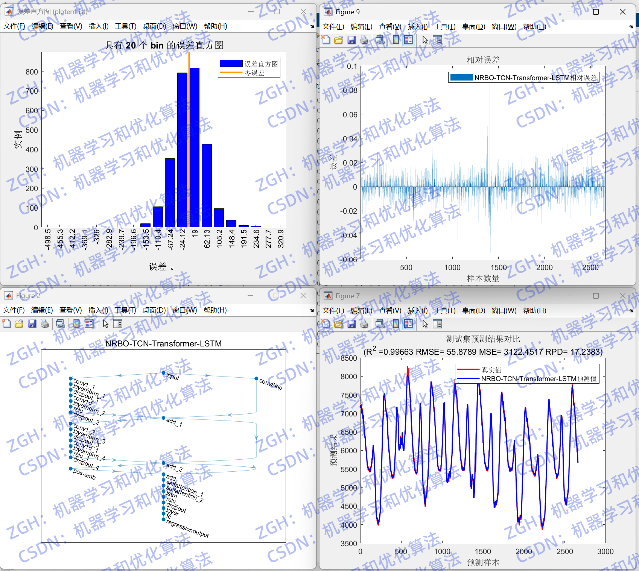The image size is (639, 571).
Task: Open 插入(I) menu in Figure 7
Action: 418,310
